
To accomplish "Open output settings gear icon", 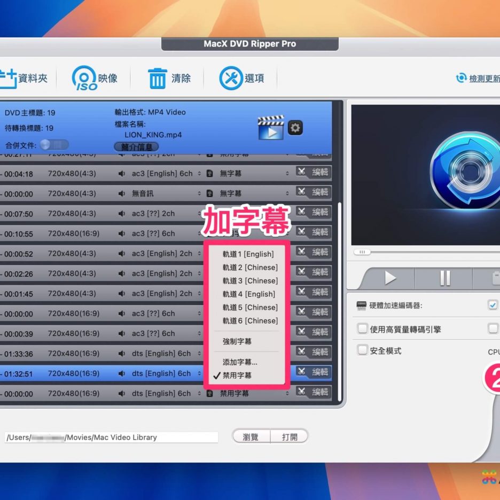I will [x=295, y=128].
